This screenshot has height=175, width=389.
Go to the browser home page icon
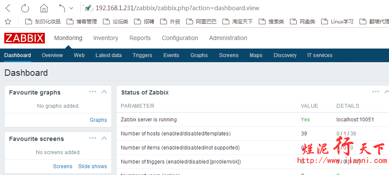(x=44, y=8)
